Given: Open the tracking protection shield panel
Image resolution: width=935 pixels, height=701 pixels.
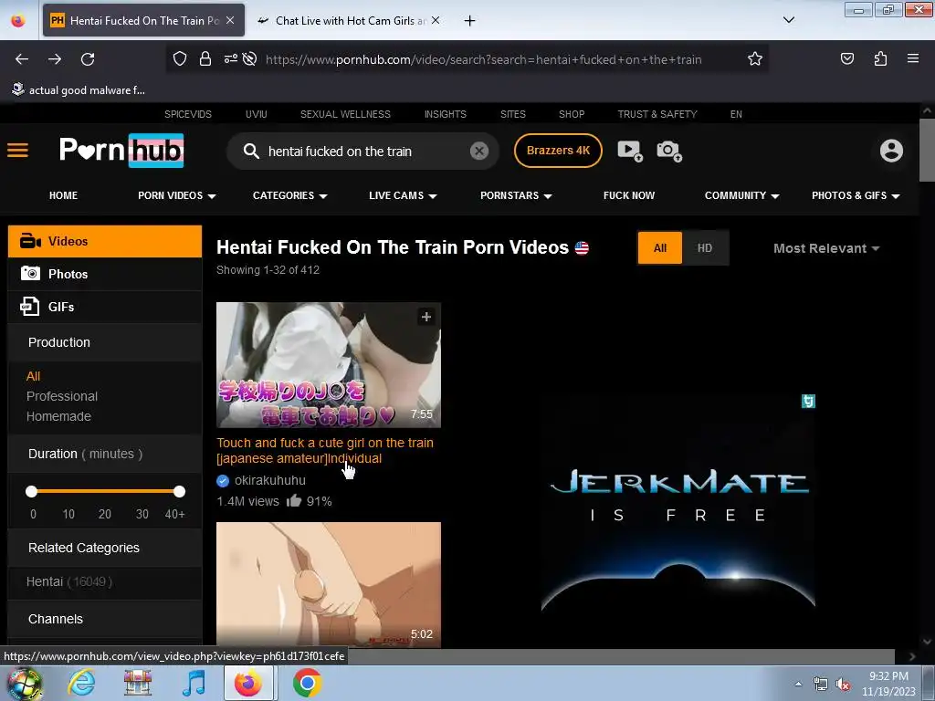Looking at the screenshot, I should (x=180, y=58).
